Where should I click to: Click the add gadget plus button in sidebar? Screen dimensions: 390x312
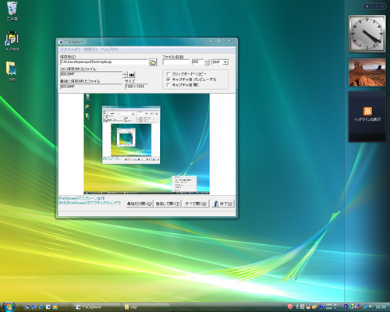tap(367, 6)
